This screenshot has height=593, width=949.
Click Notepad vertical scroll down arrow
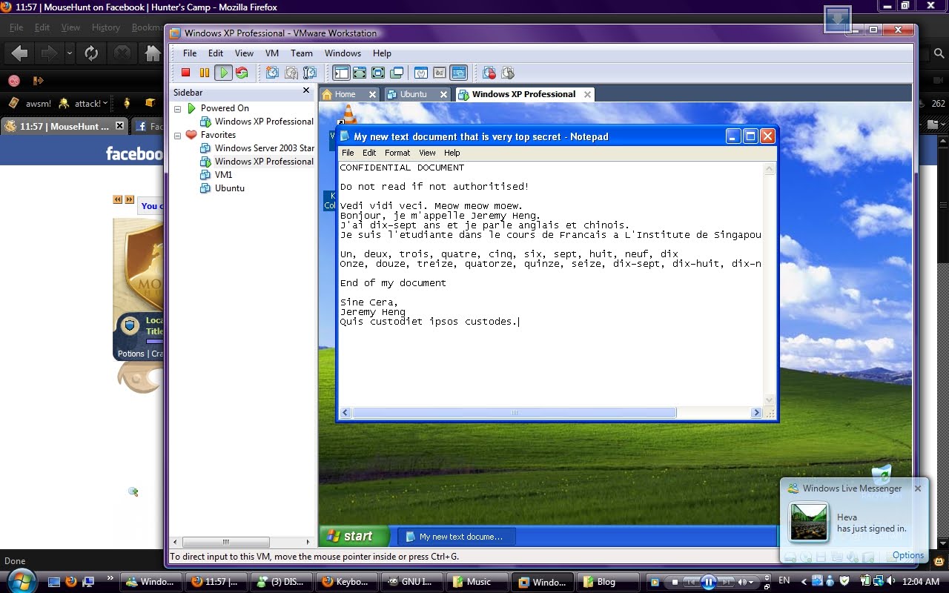tap(770, 400)
